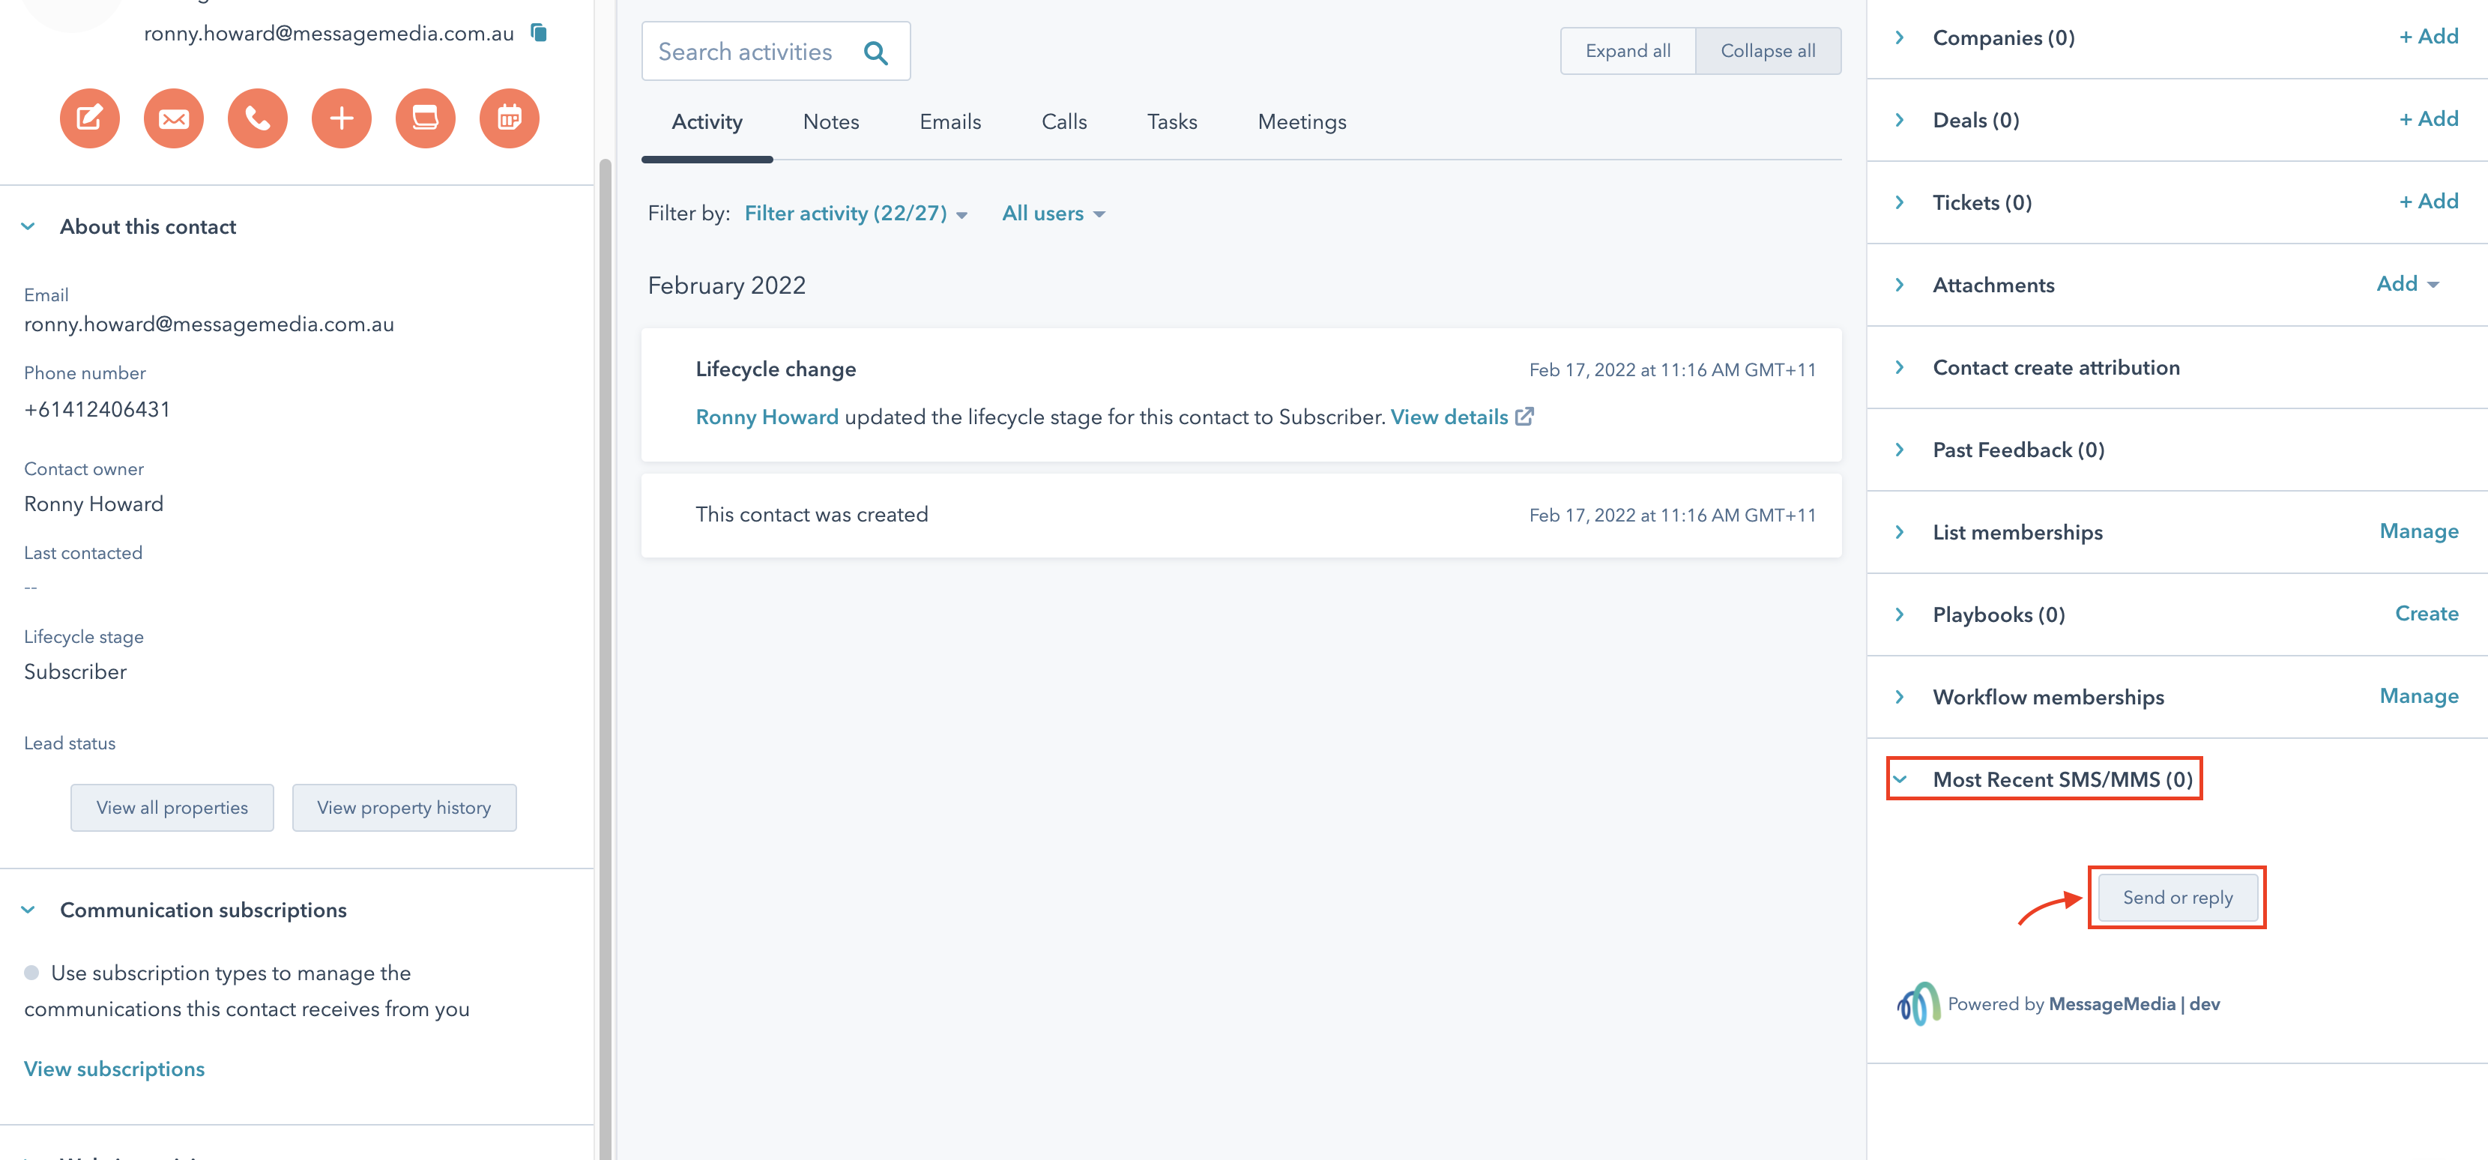Click the plus icon to log activity
2488x1160 pixels.
tap(341, 118)
